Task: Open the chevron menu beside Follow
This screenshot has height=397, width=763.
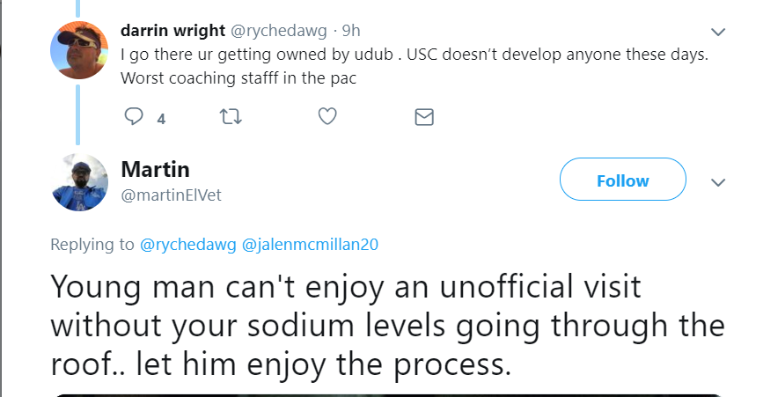Action: tap(718, 182)
